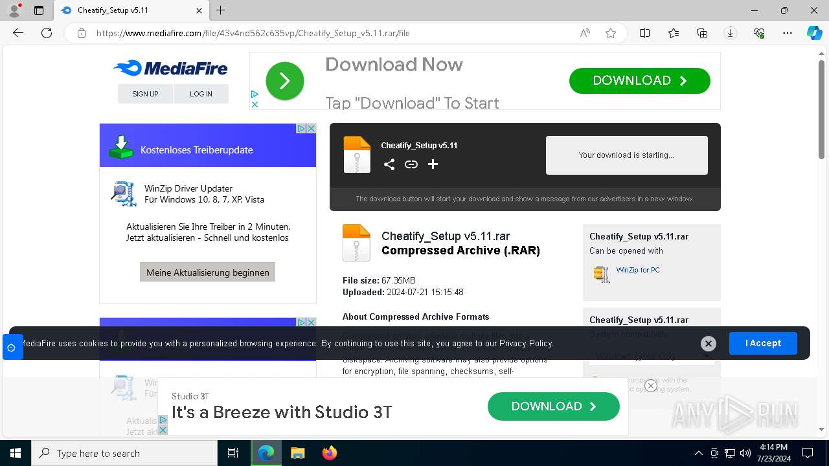Close the WinZip Driver Updater ad
This screenshot has width=829, height=466.
pos(311,128)
